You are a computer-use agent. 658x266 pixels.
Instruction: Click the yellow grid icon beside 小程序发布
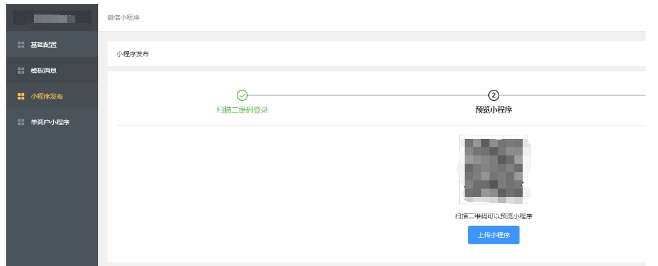[21, 96]
